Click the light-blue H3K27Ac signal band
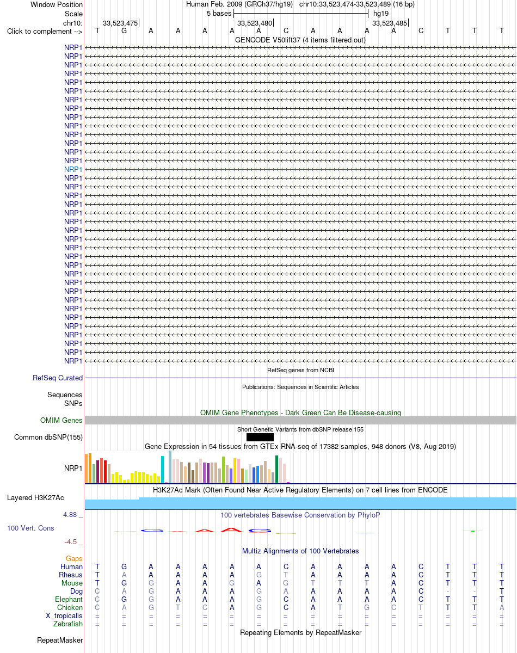 (x=300, y=503)
